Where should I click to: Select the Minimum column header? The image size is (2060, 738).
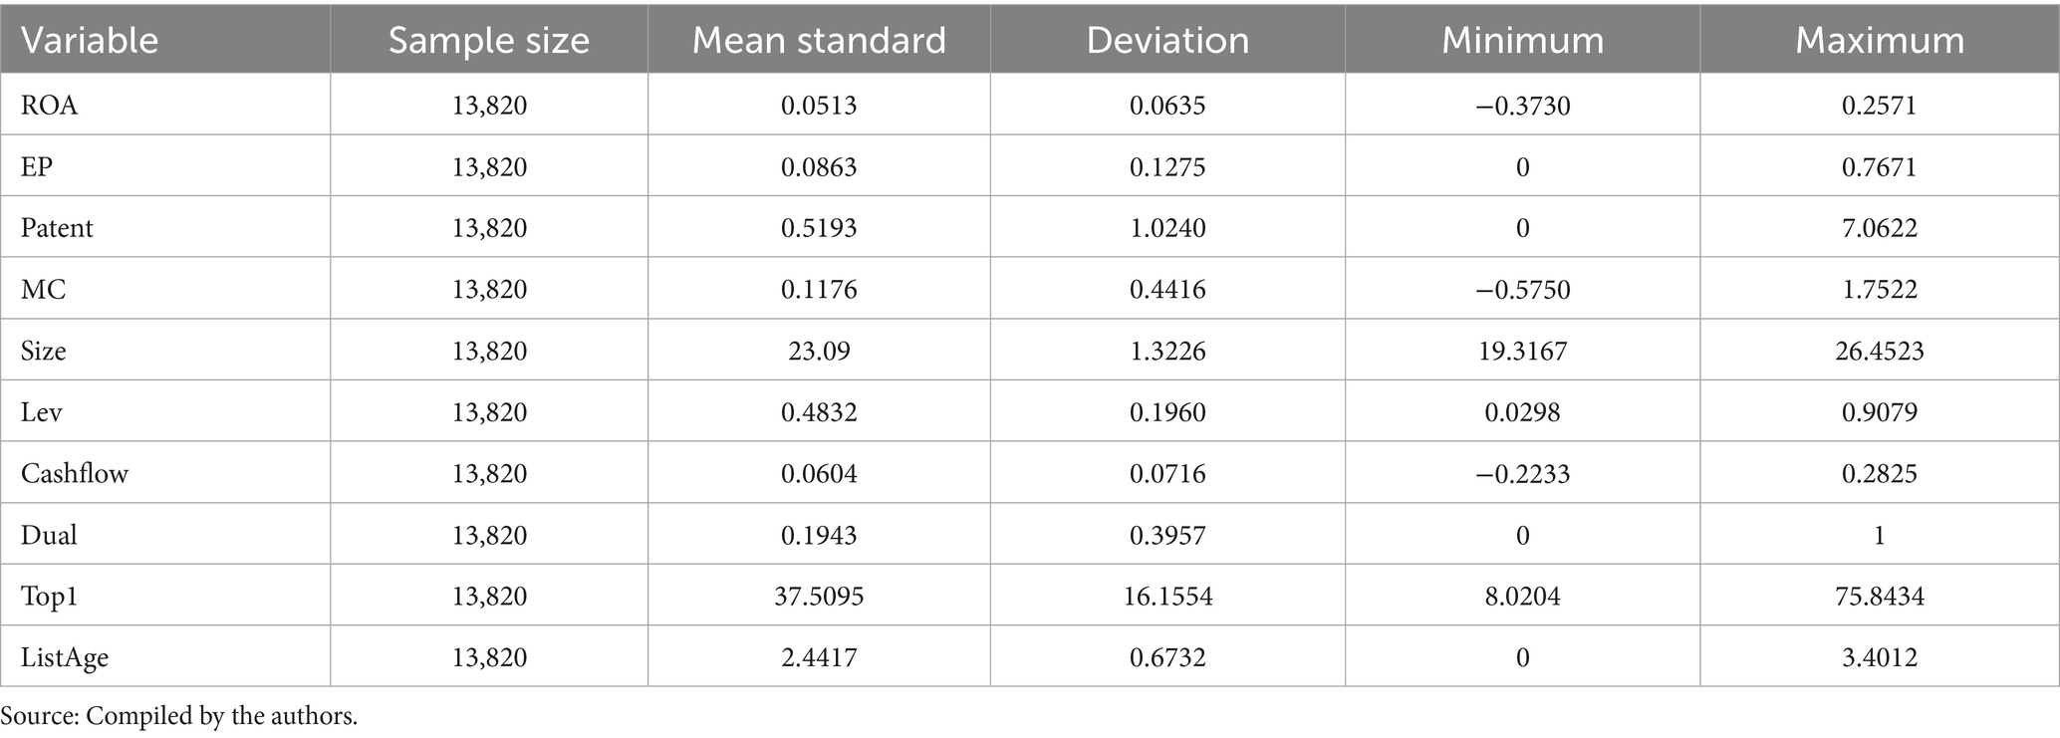coord(1522,40)
